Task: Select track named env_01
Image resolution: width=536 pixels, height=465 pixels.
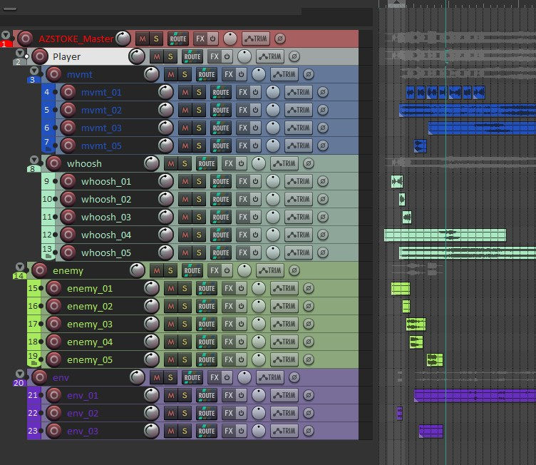Action: (x=83, y=396)
